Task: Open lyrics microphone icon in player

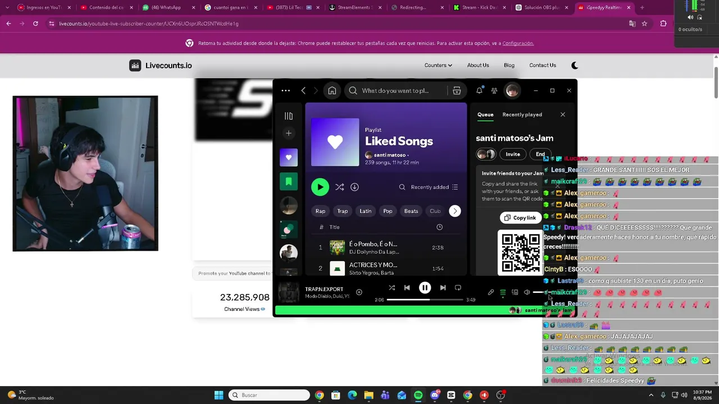Action: click(491, 292)
